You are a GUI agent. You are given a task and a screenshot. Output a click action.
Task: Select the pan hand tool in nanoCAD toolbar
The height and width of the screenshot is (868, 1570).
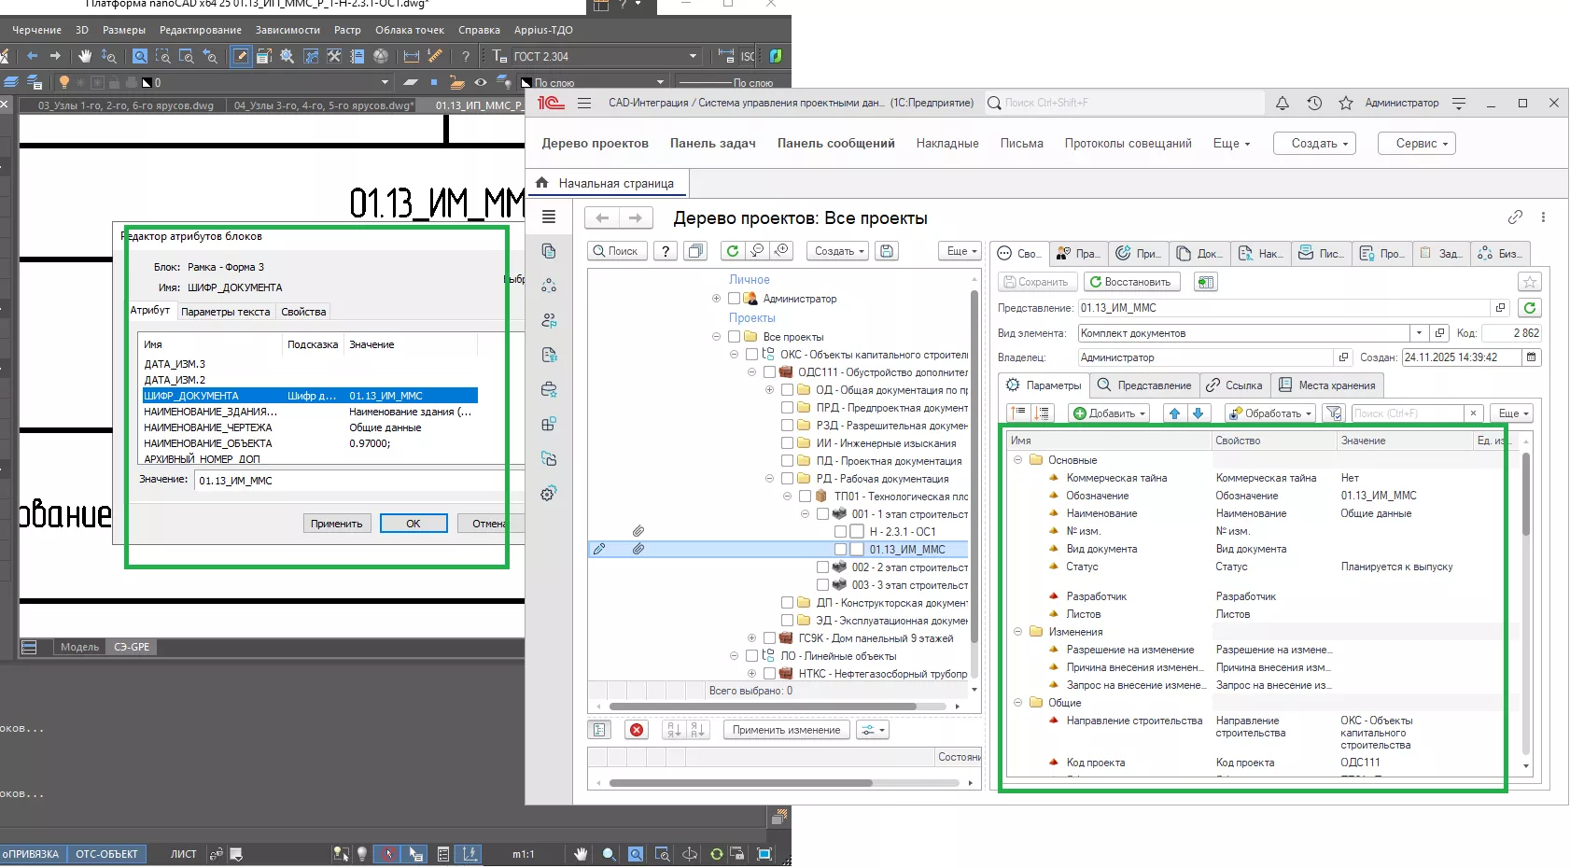85,56
